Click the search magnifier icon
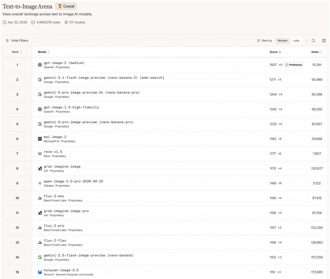 coord(313,40)
